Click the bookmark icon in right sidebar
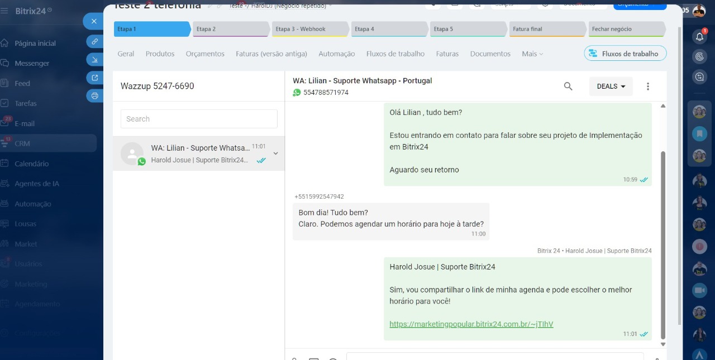Viewport: 715px width, 360px height. pos(699,133)
